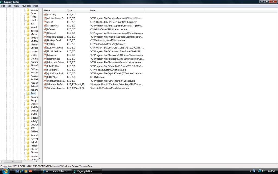The height and width of the screenshot is (174, 278).
Task: Show hidden tray icons arrow
Action: (251, 171)
